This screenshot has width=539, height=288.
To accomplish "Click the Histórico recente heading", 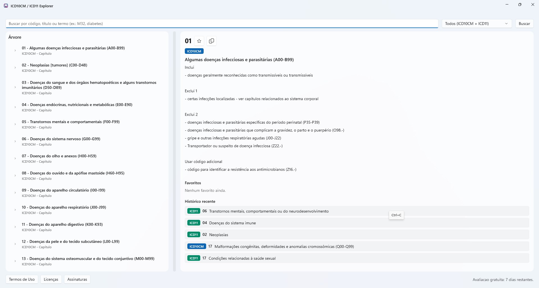I will point(200,201).
